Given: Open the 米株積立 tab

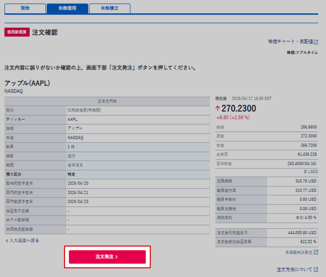Looking at the screenshot, I should coord(109,8).
